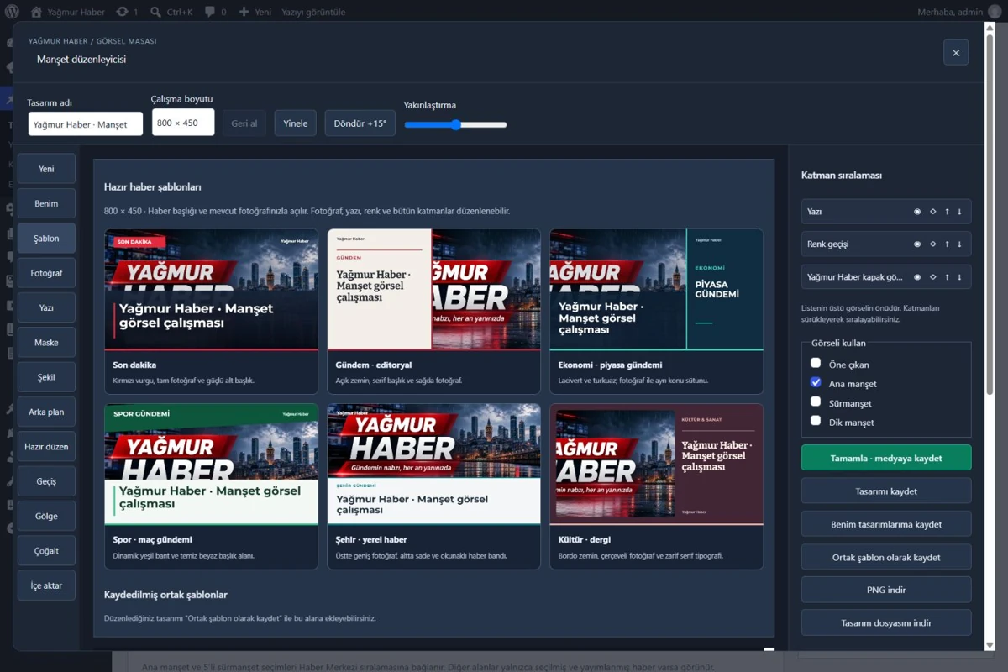Viewport: 1008px width, 672px height.
Task: Open the updates indicator in admin bar
Action: pos(128,12)
